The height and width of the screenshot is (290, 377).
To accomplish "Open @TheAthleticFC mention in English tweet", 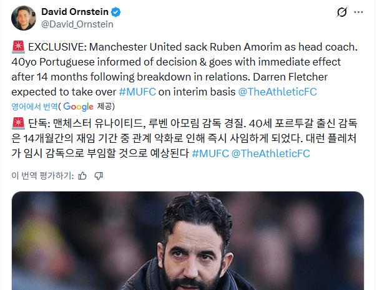I will tap(278, 92).
